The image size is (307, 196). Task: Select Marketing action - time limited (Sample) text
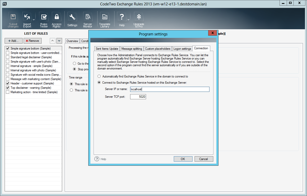pyautogui.click(x=34, y=92)
